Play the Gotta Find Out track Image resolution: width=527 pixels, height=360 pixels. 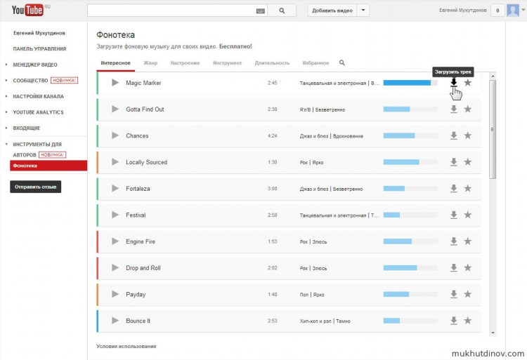(x=115, y=109)
